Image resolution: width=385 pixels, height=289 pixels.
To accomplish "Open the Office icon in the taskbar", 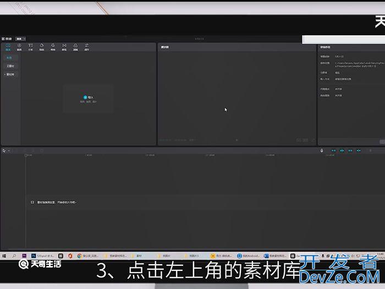I will [x=70, y=256].
